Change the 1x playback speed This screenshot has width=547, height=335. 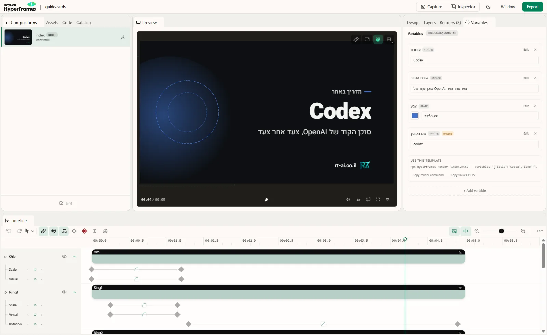(x=358, y=200)
